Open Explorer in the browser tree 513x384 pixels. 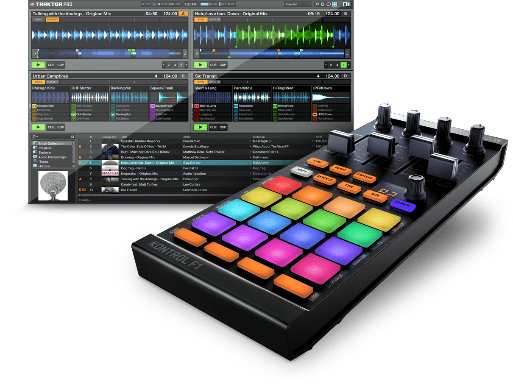click(45, 153)
